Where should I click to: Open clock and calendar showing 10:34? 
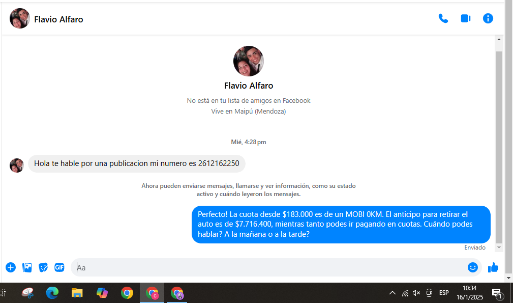(x=470, y=293)
